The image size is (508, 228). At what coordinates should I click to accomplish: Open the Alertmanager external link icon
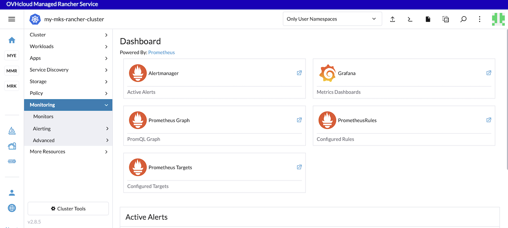pos(299,72)
